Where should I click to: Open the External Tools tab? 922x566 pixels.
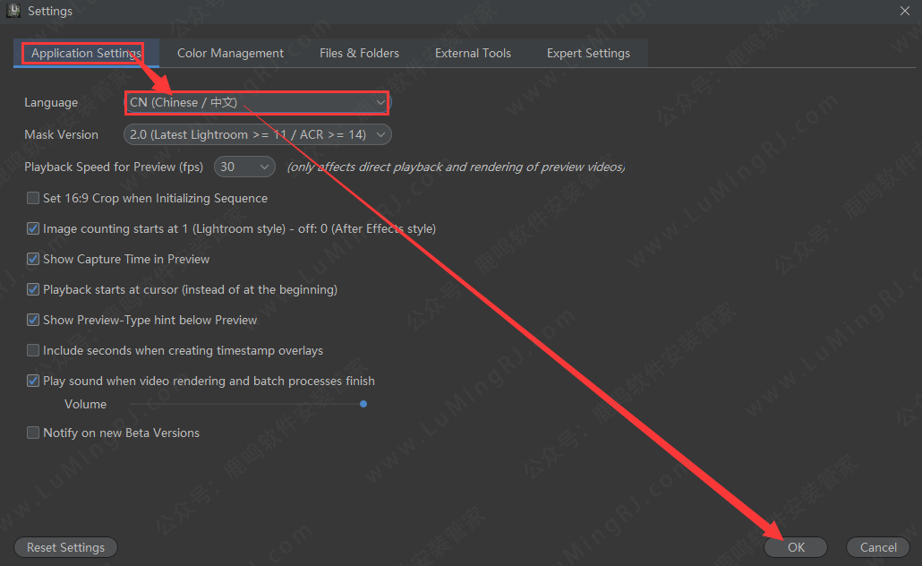[473, 53]
